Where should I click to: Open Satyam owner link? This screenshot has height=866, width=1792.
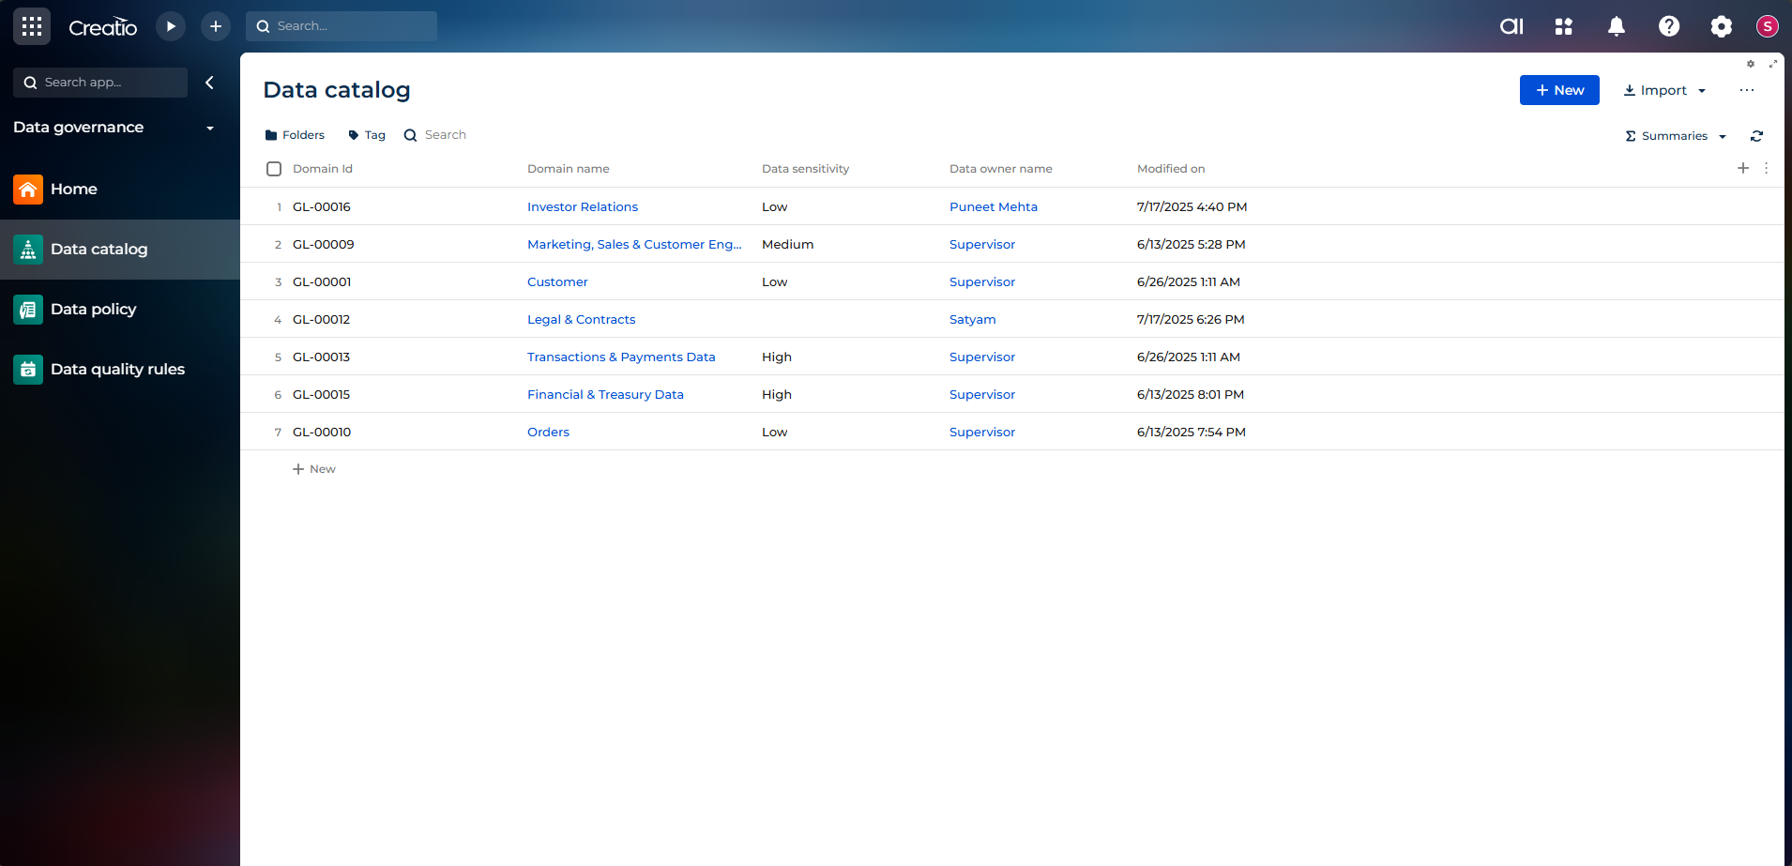click(973, 319)
